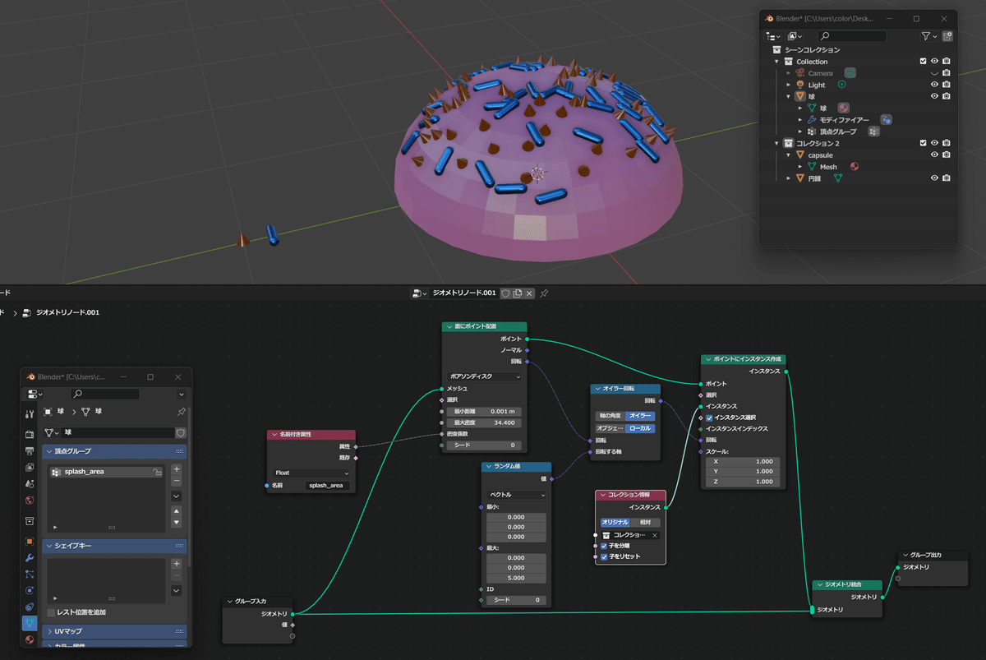
Task: Toggle the 子をリセット checkbox
Action: tap(604, 556)
